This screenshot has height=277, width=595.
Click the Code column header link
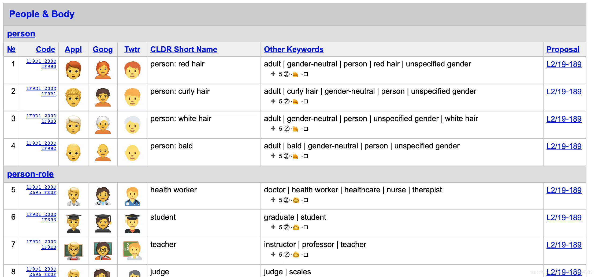(46, 49)
